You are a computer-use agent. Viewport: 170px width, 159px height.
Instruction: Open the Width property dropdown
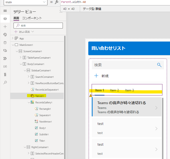pos(44,2)
